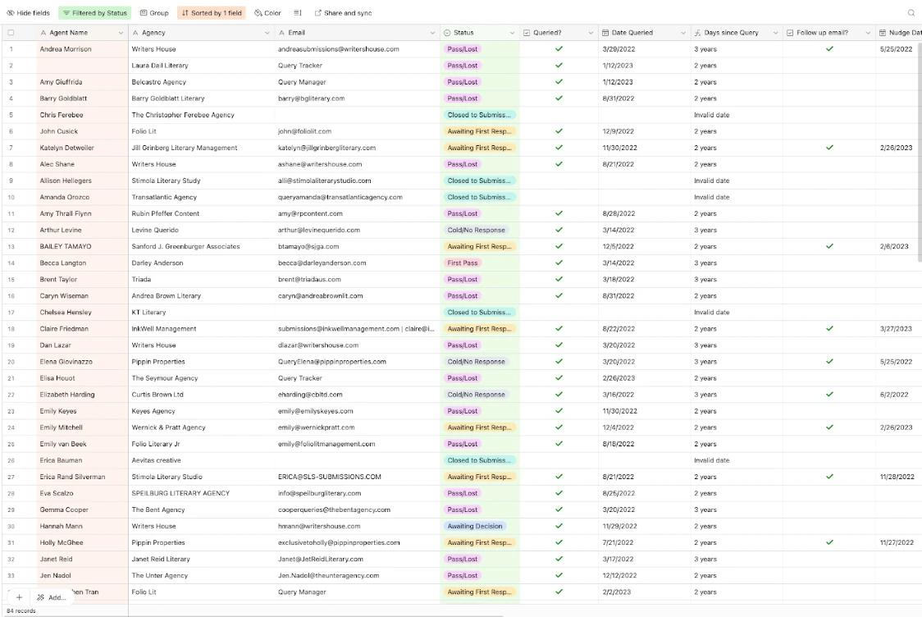Click Hannah Mann's Awaiting Decision status tag
Image resolution: width=922 pixels, height=617 pixels.
click(474, 526)
